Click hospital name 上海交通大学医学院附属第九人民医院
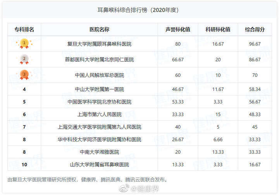 pyautogui.click(x=99, y=127)
